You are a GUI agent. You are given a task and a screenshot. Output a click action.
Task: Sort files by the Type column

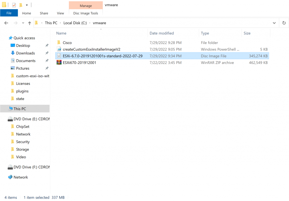[x=205, y=33]
